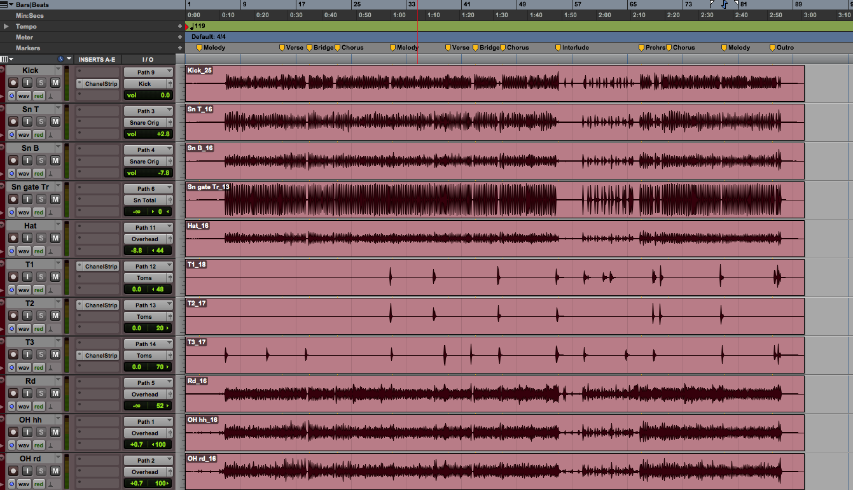Add a marker with the Markers plus icon
This screenshot has height=490, width=853.
(x=181, y=48)
